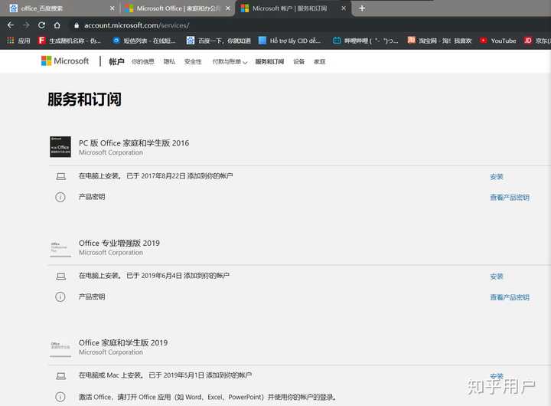Open the 设备 navigation item
The image size is (551, 406).
coord(298,61)
